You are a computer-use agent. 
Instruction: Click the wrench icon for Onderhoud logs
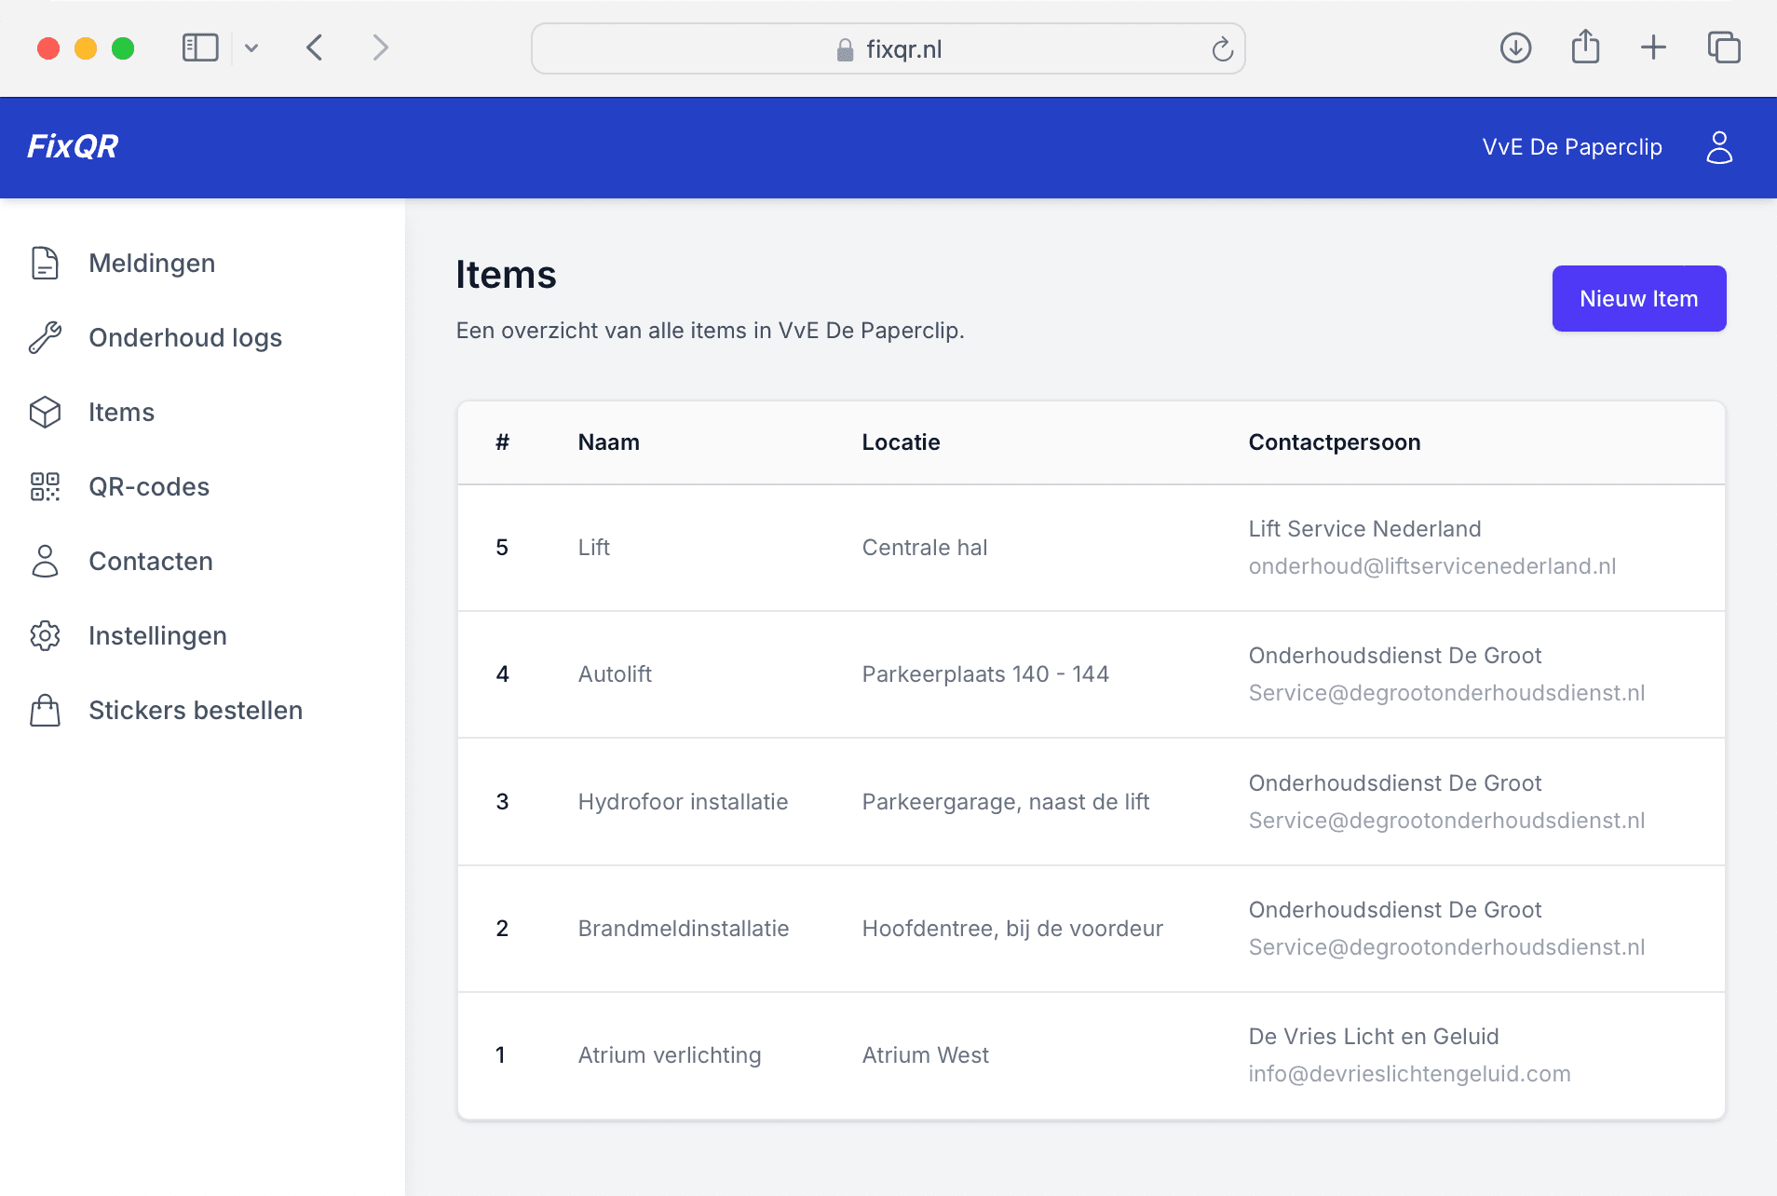pos(45,338)
